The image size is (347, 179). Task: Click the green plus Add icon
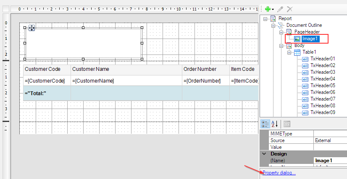tap(268, 9)
